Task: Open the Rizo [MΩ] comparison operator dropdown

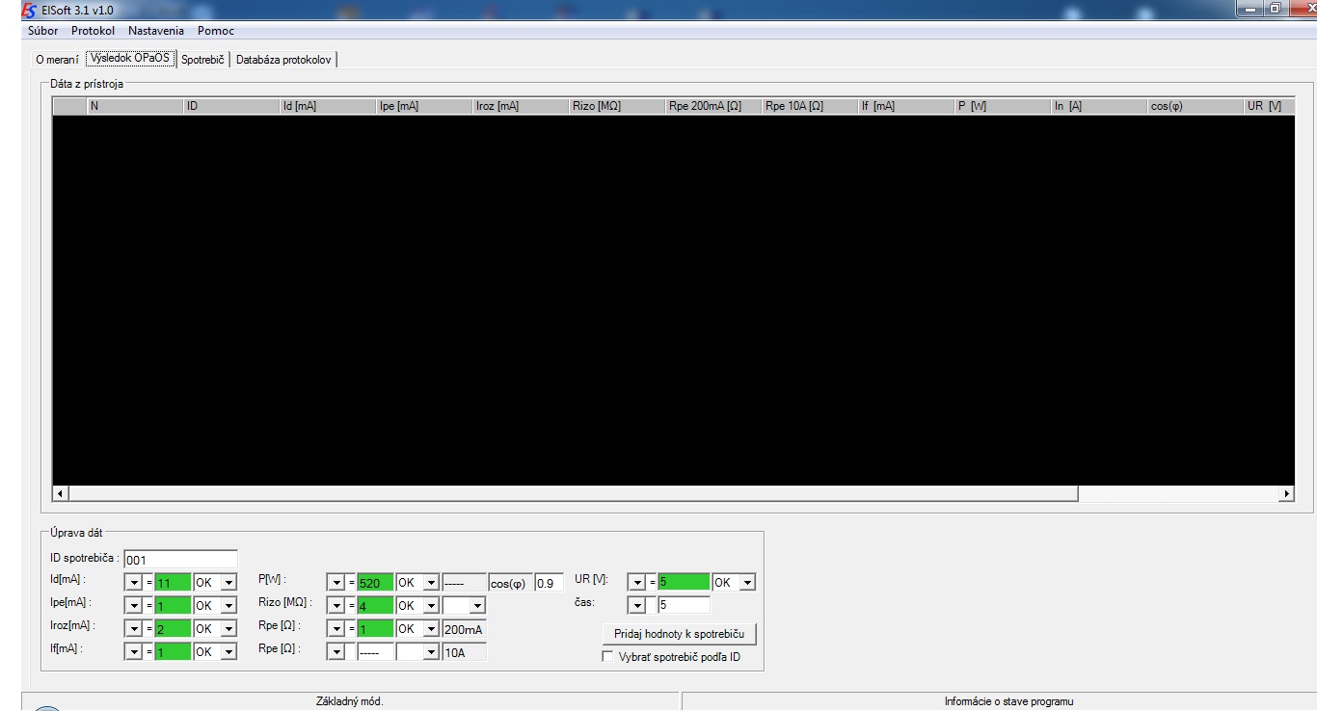Action: click(336, 605)
